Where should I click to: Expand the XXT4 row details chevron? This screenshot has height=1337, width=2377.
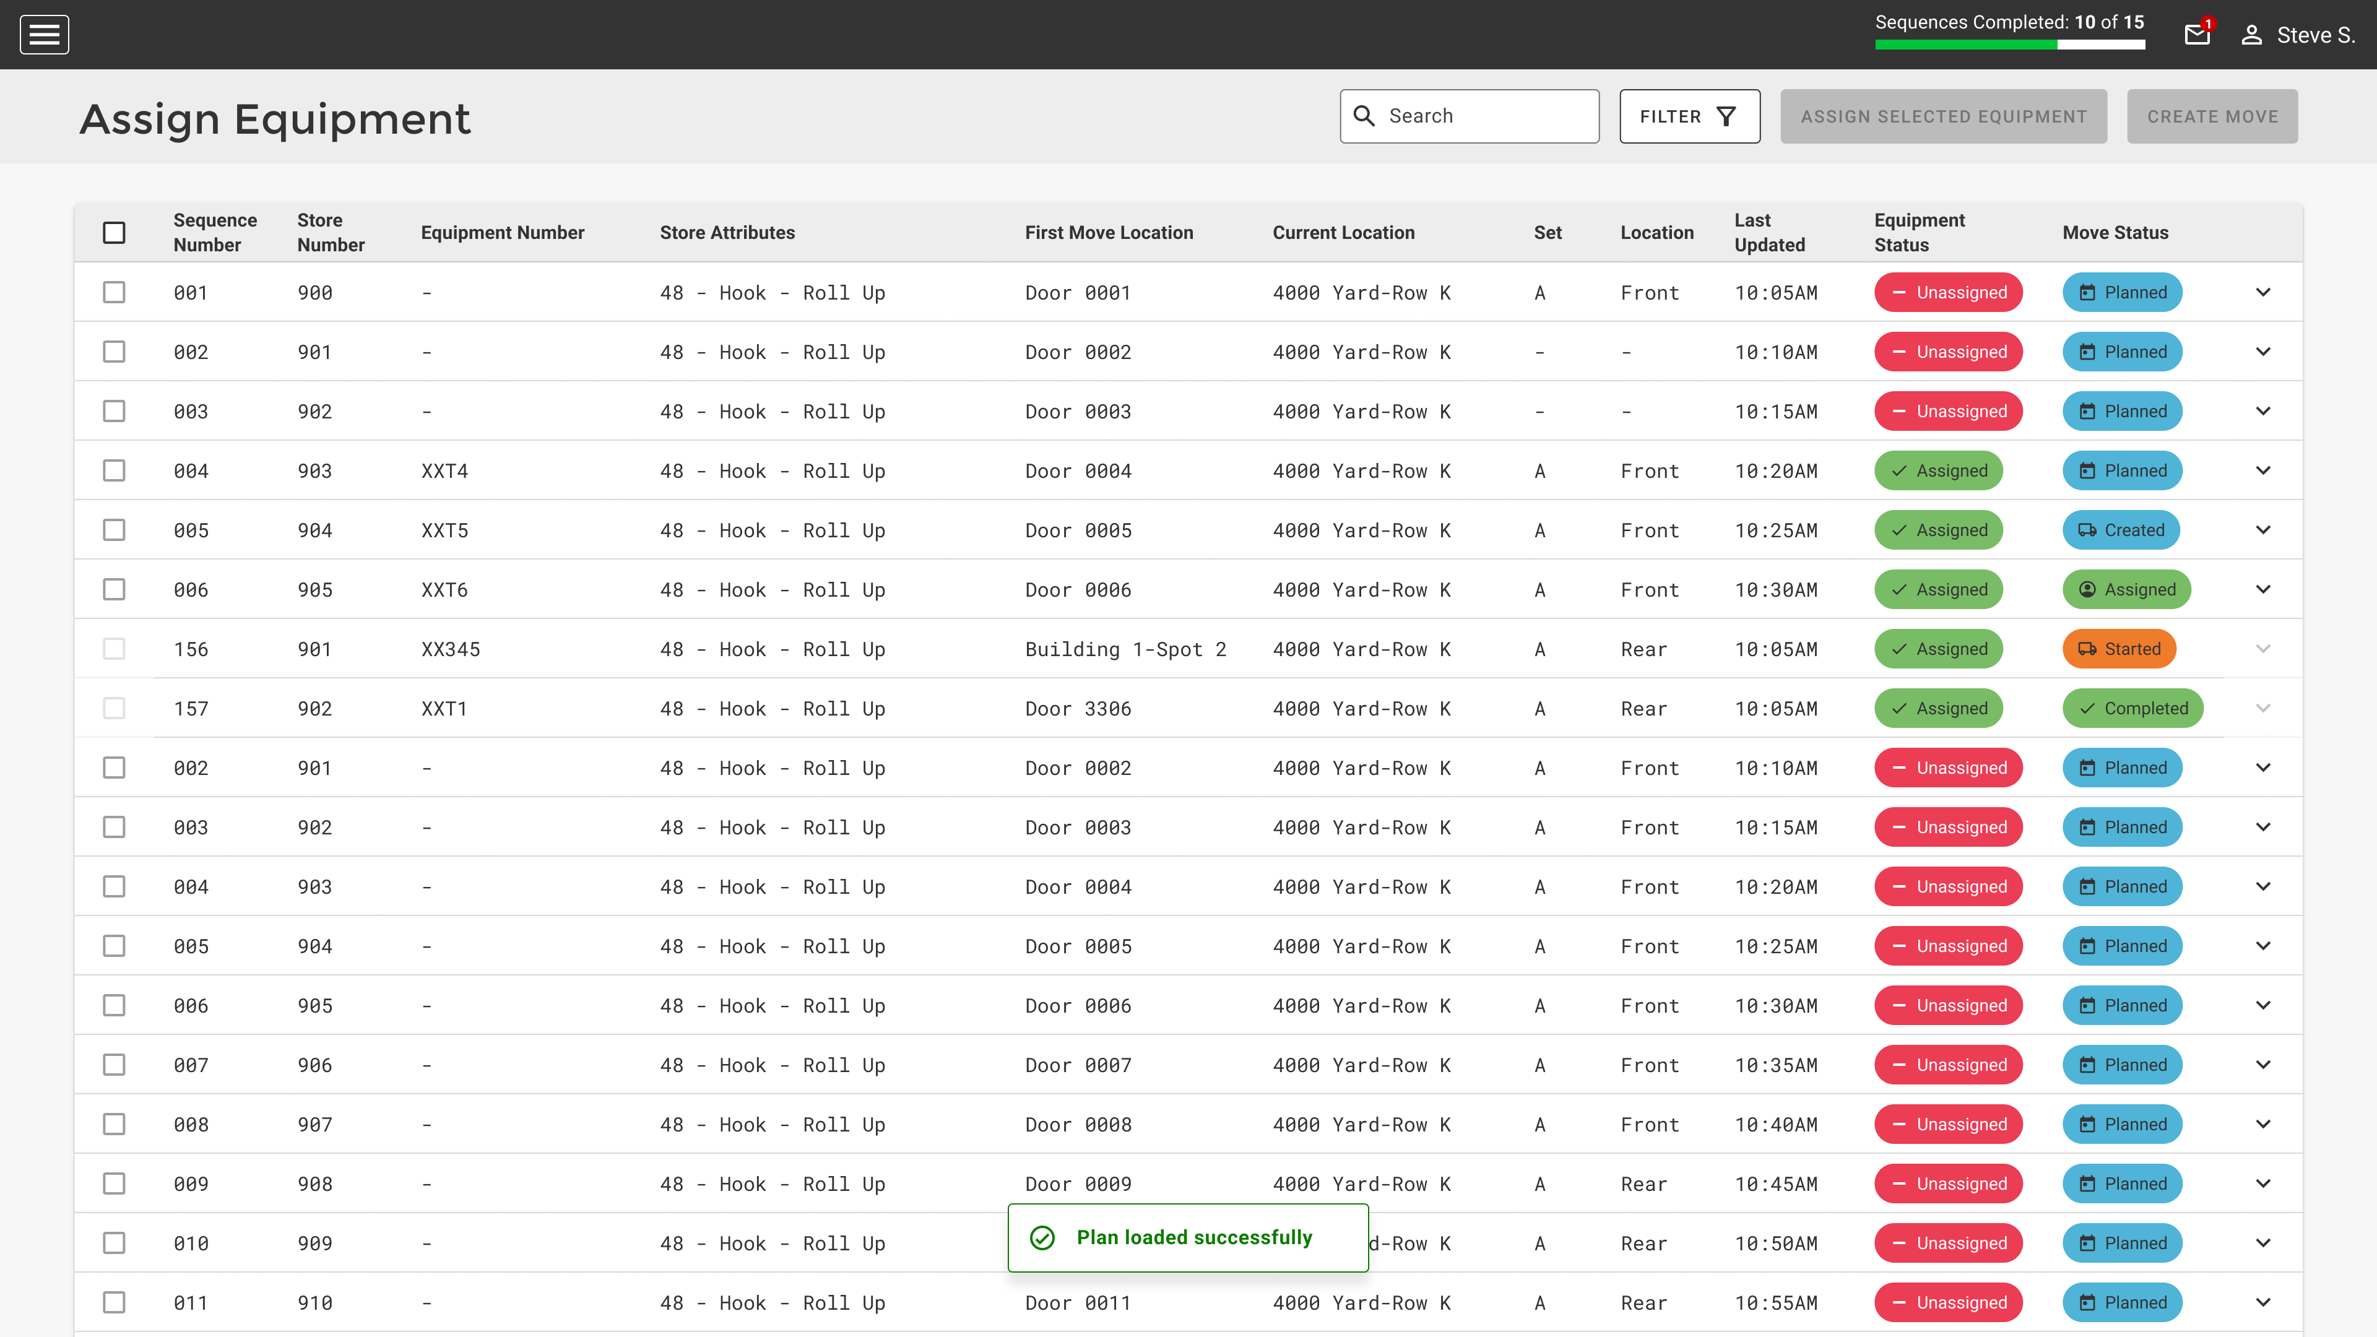[2264, 470]
